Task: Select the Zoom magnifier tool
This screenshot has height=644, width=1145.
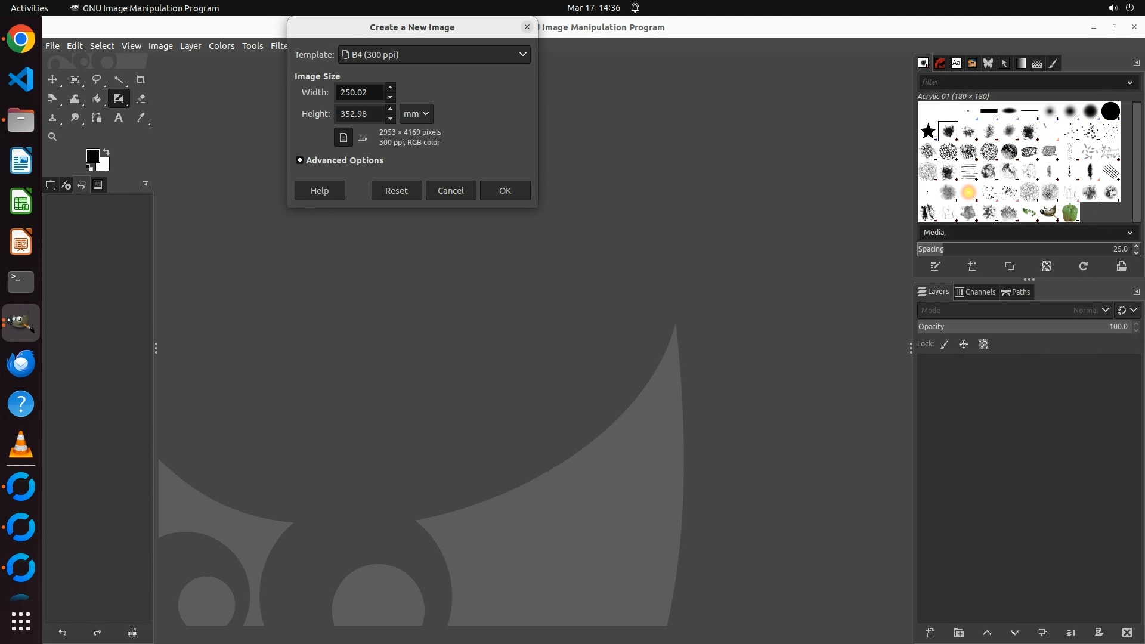Action: [52, 137]
